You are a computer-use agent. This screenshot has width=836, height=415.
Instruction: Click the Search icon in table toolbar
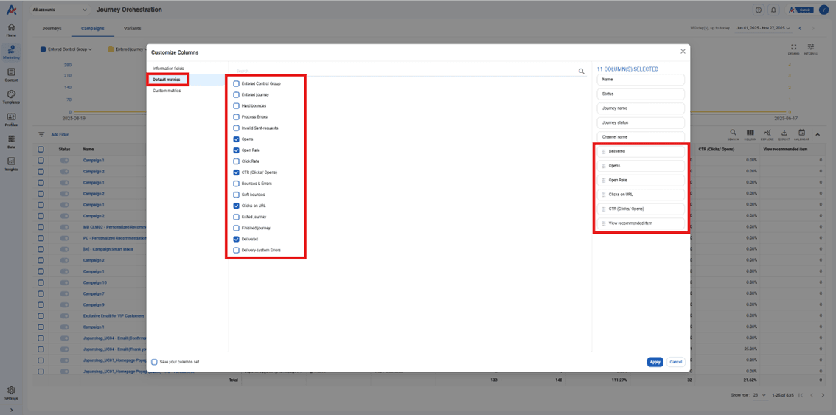pyautogui.click(x=733, y=134)
